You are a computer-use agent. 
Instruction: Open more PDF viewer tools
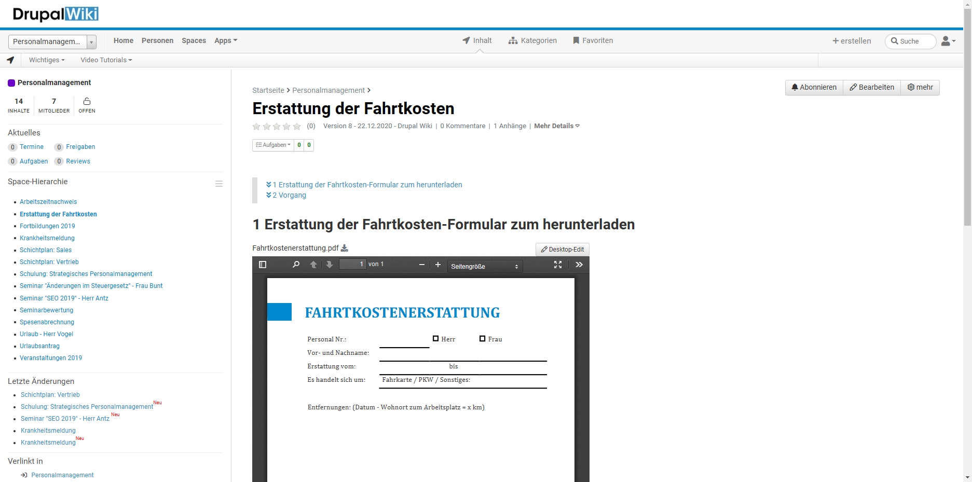click(579, 265)
